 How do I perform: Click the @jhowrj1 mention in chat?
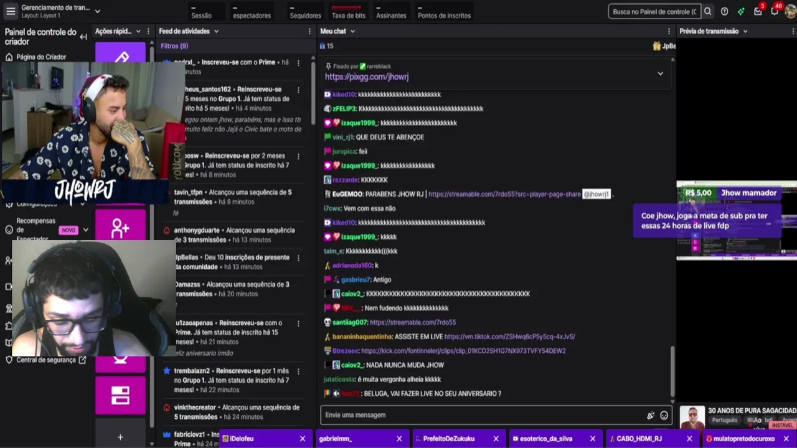596,194
